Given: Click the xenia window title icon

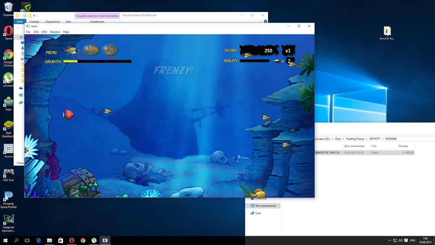Looking at the screenshot, I should click(x=28, y=26).
